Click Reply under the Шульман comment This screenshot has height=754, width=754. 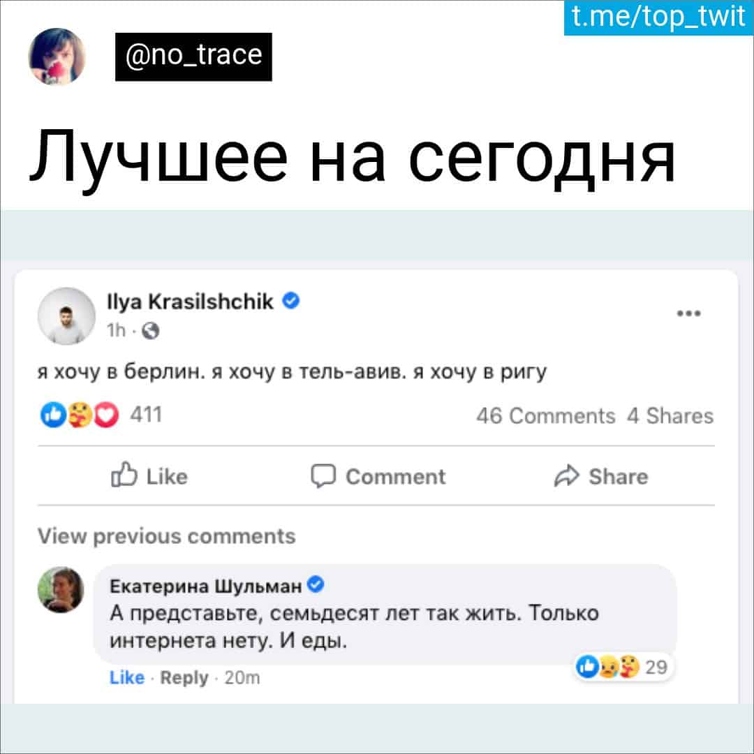point(184,677)
